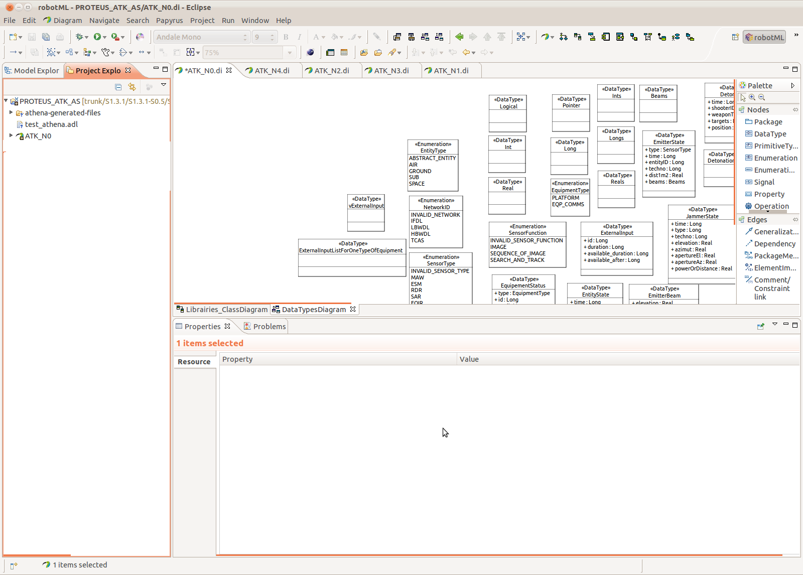The width and height of the screenshot is (803, 575).
Task: Click the green Back navigation arrow
Action: (459, 37)
